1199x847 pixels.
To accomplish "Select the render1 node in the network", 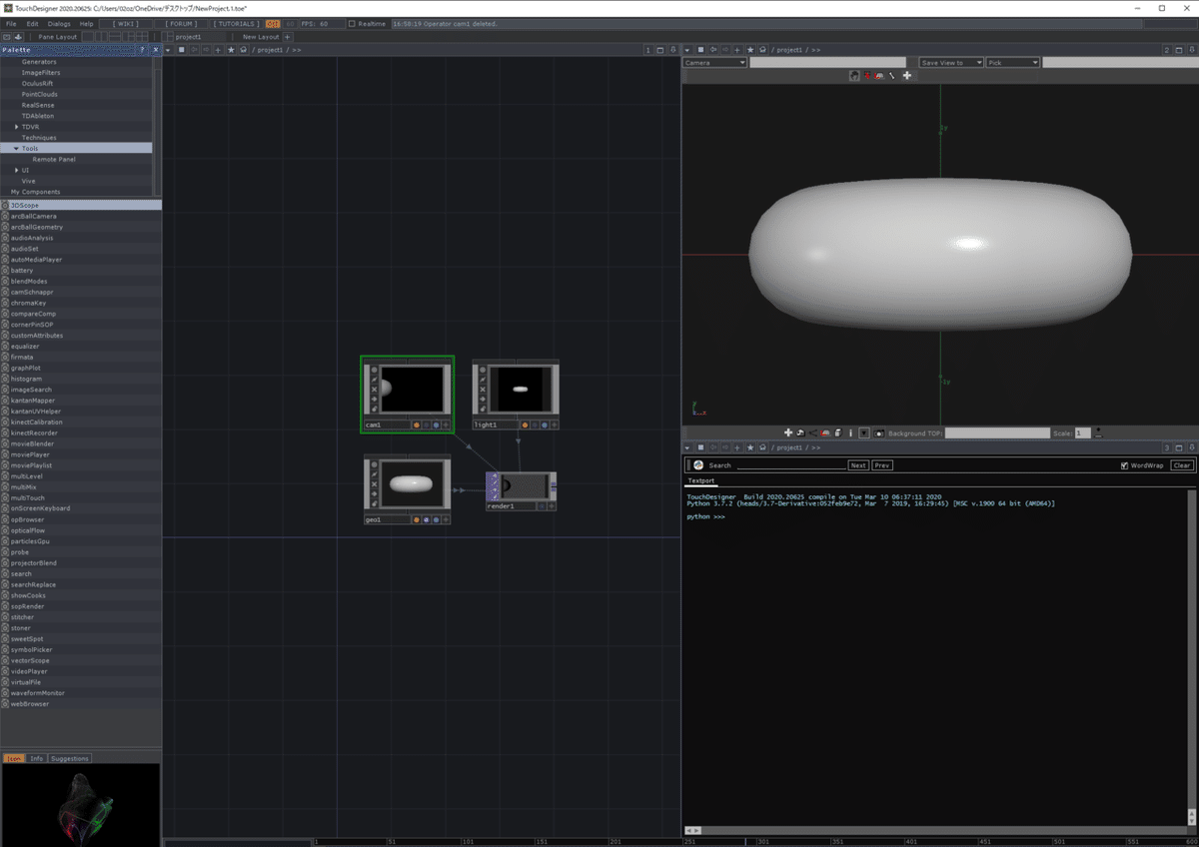I will (520, 489).
